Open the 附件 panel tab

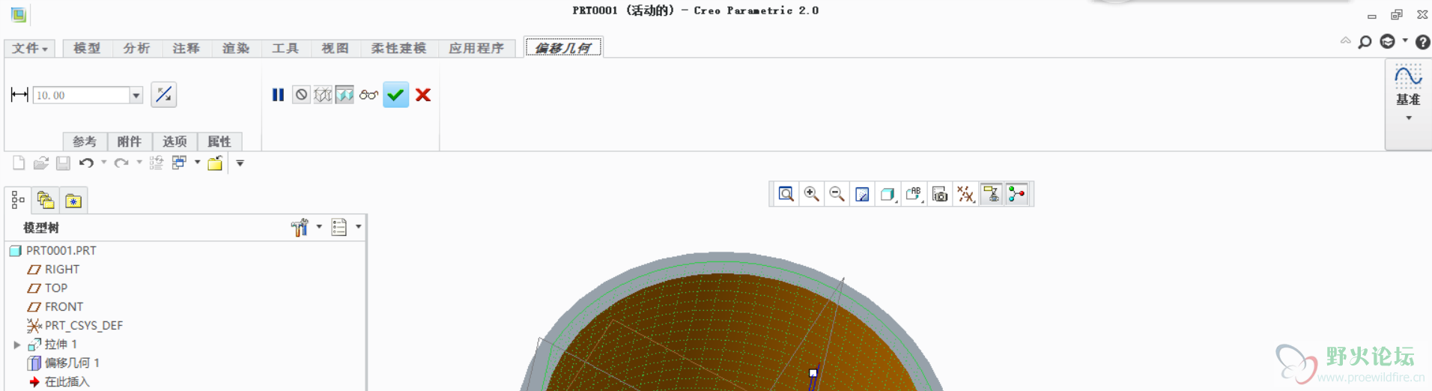tap(130, 142)
